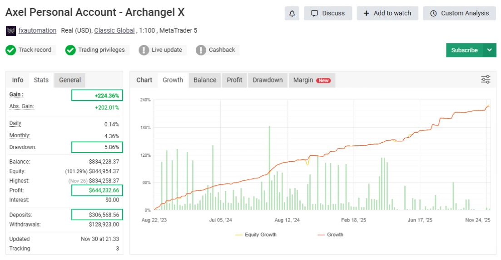
Task: Click the Discuss button
Action: (x=328, y=13)
